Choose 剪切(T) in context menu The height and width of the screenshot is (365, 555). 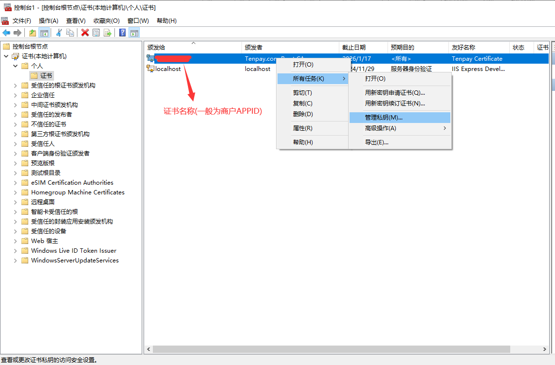(313, 92)
